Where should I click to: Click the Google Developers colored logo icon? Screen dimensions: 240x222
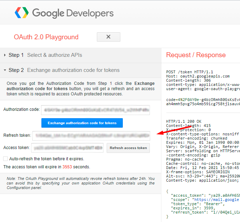pos(21,13)
